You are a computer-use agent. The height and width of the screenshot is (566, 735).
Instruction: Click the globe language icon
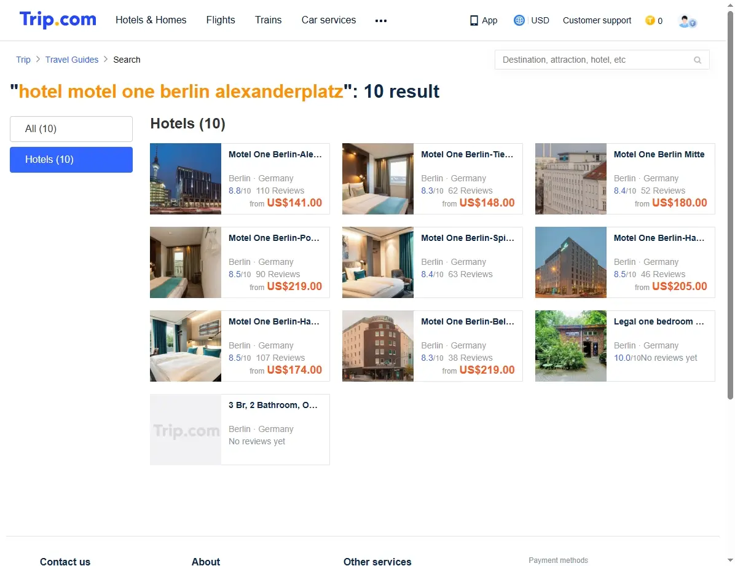[519, 20]
